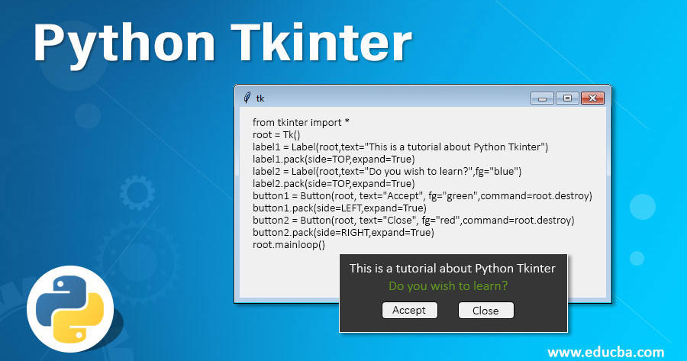Click 'This is a tutorial about Python Tkinter' label
Screen dimensions: 687x361
453,269
